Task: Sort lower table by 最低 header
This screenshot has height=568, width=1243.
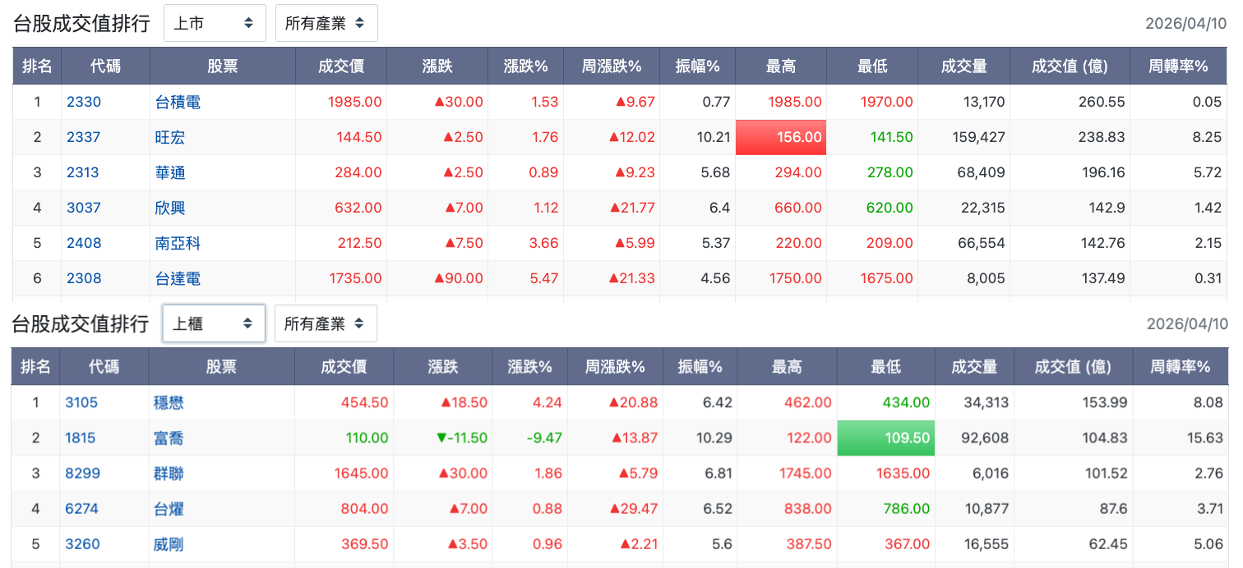Action: [x=886, y=367]
